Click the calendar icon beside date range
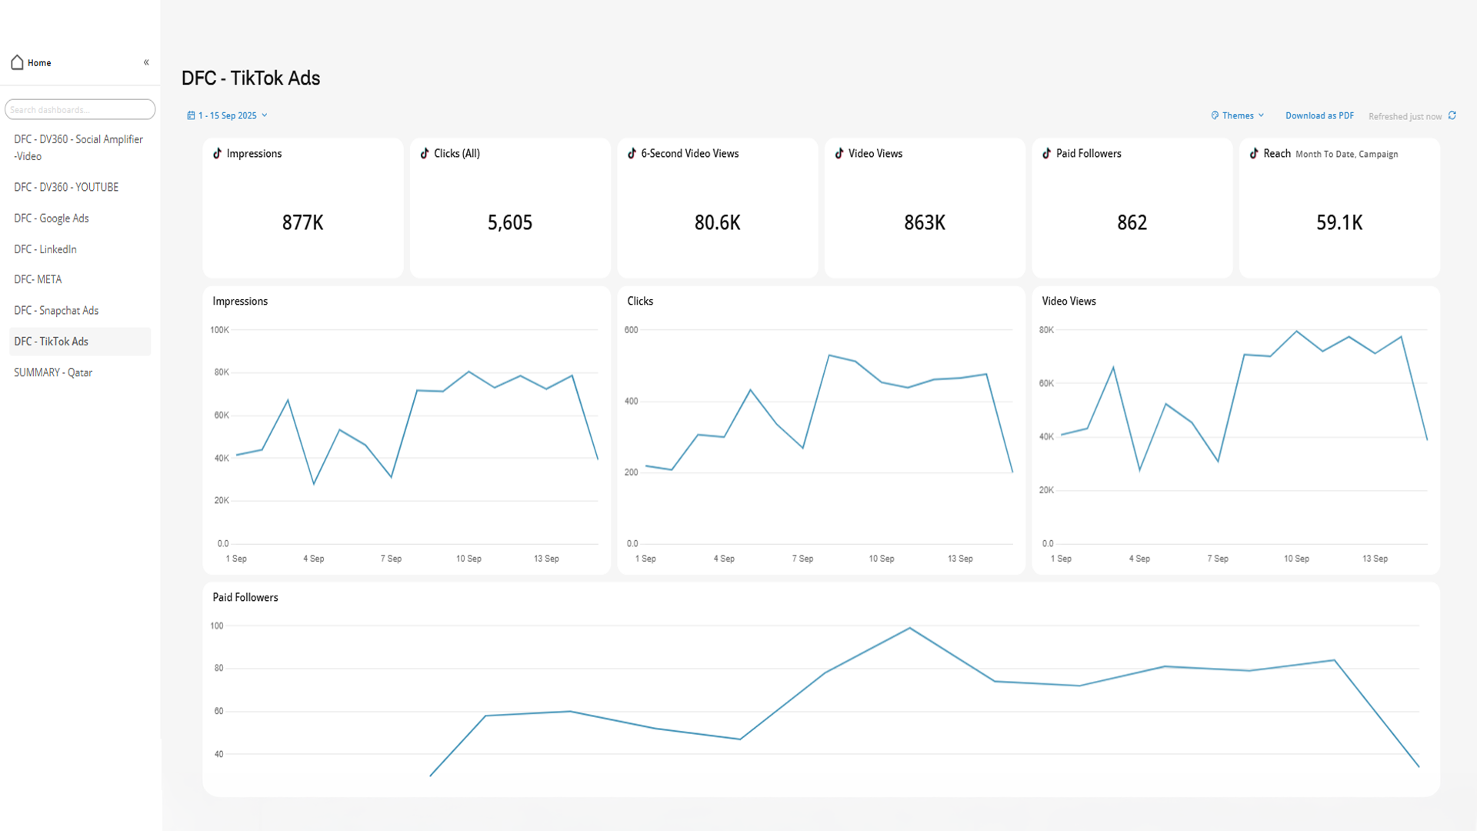 tap(191, 115)
